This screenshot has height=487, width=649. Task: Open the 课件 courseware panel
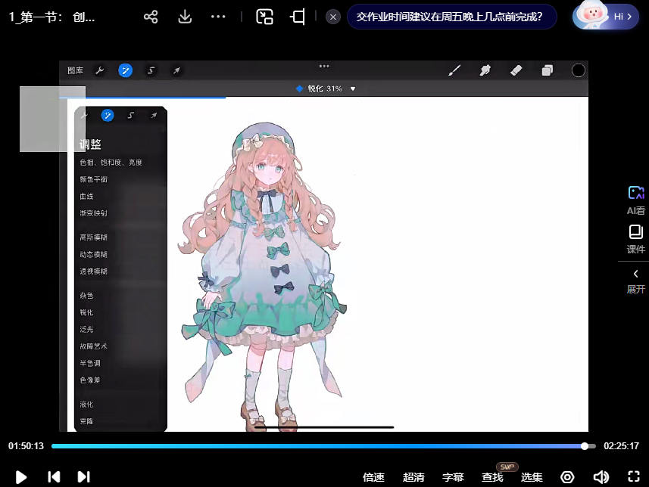pyautogui.click(x=635, y=239)
